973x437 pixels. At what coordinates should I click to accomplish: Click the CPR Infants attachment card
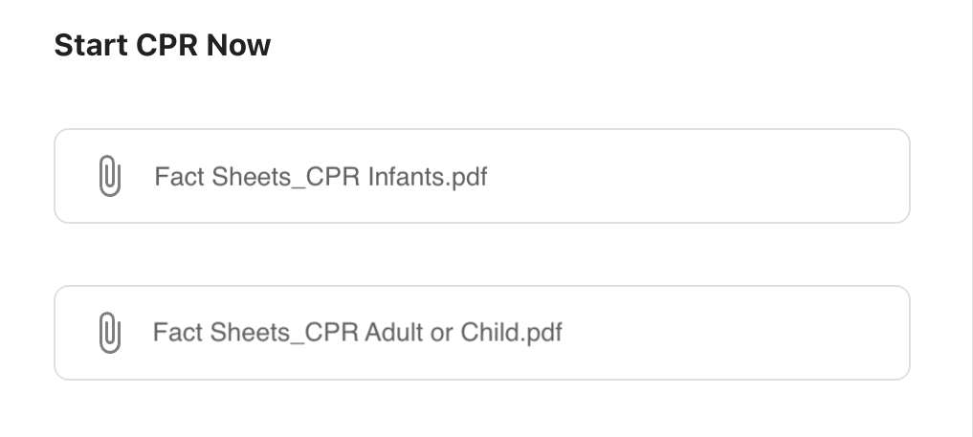(481, 177)
